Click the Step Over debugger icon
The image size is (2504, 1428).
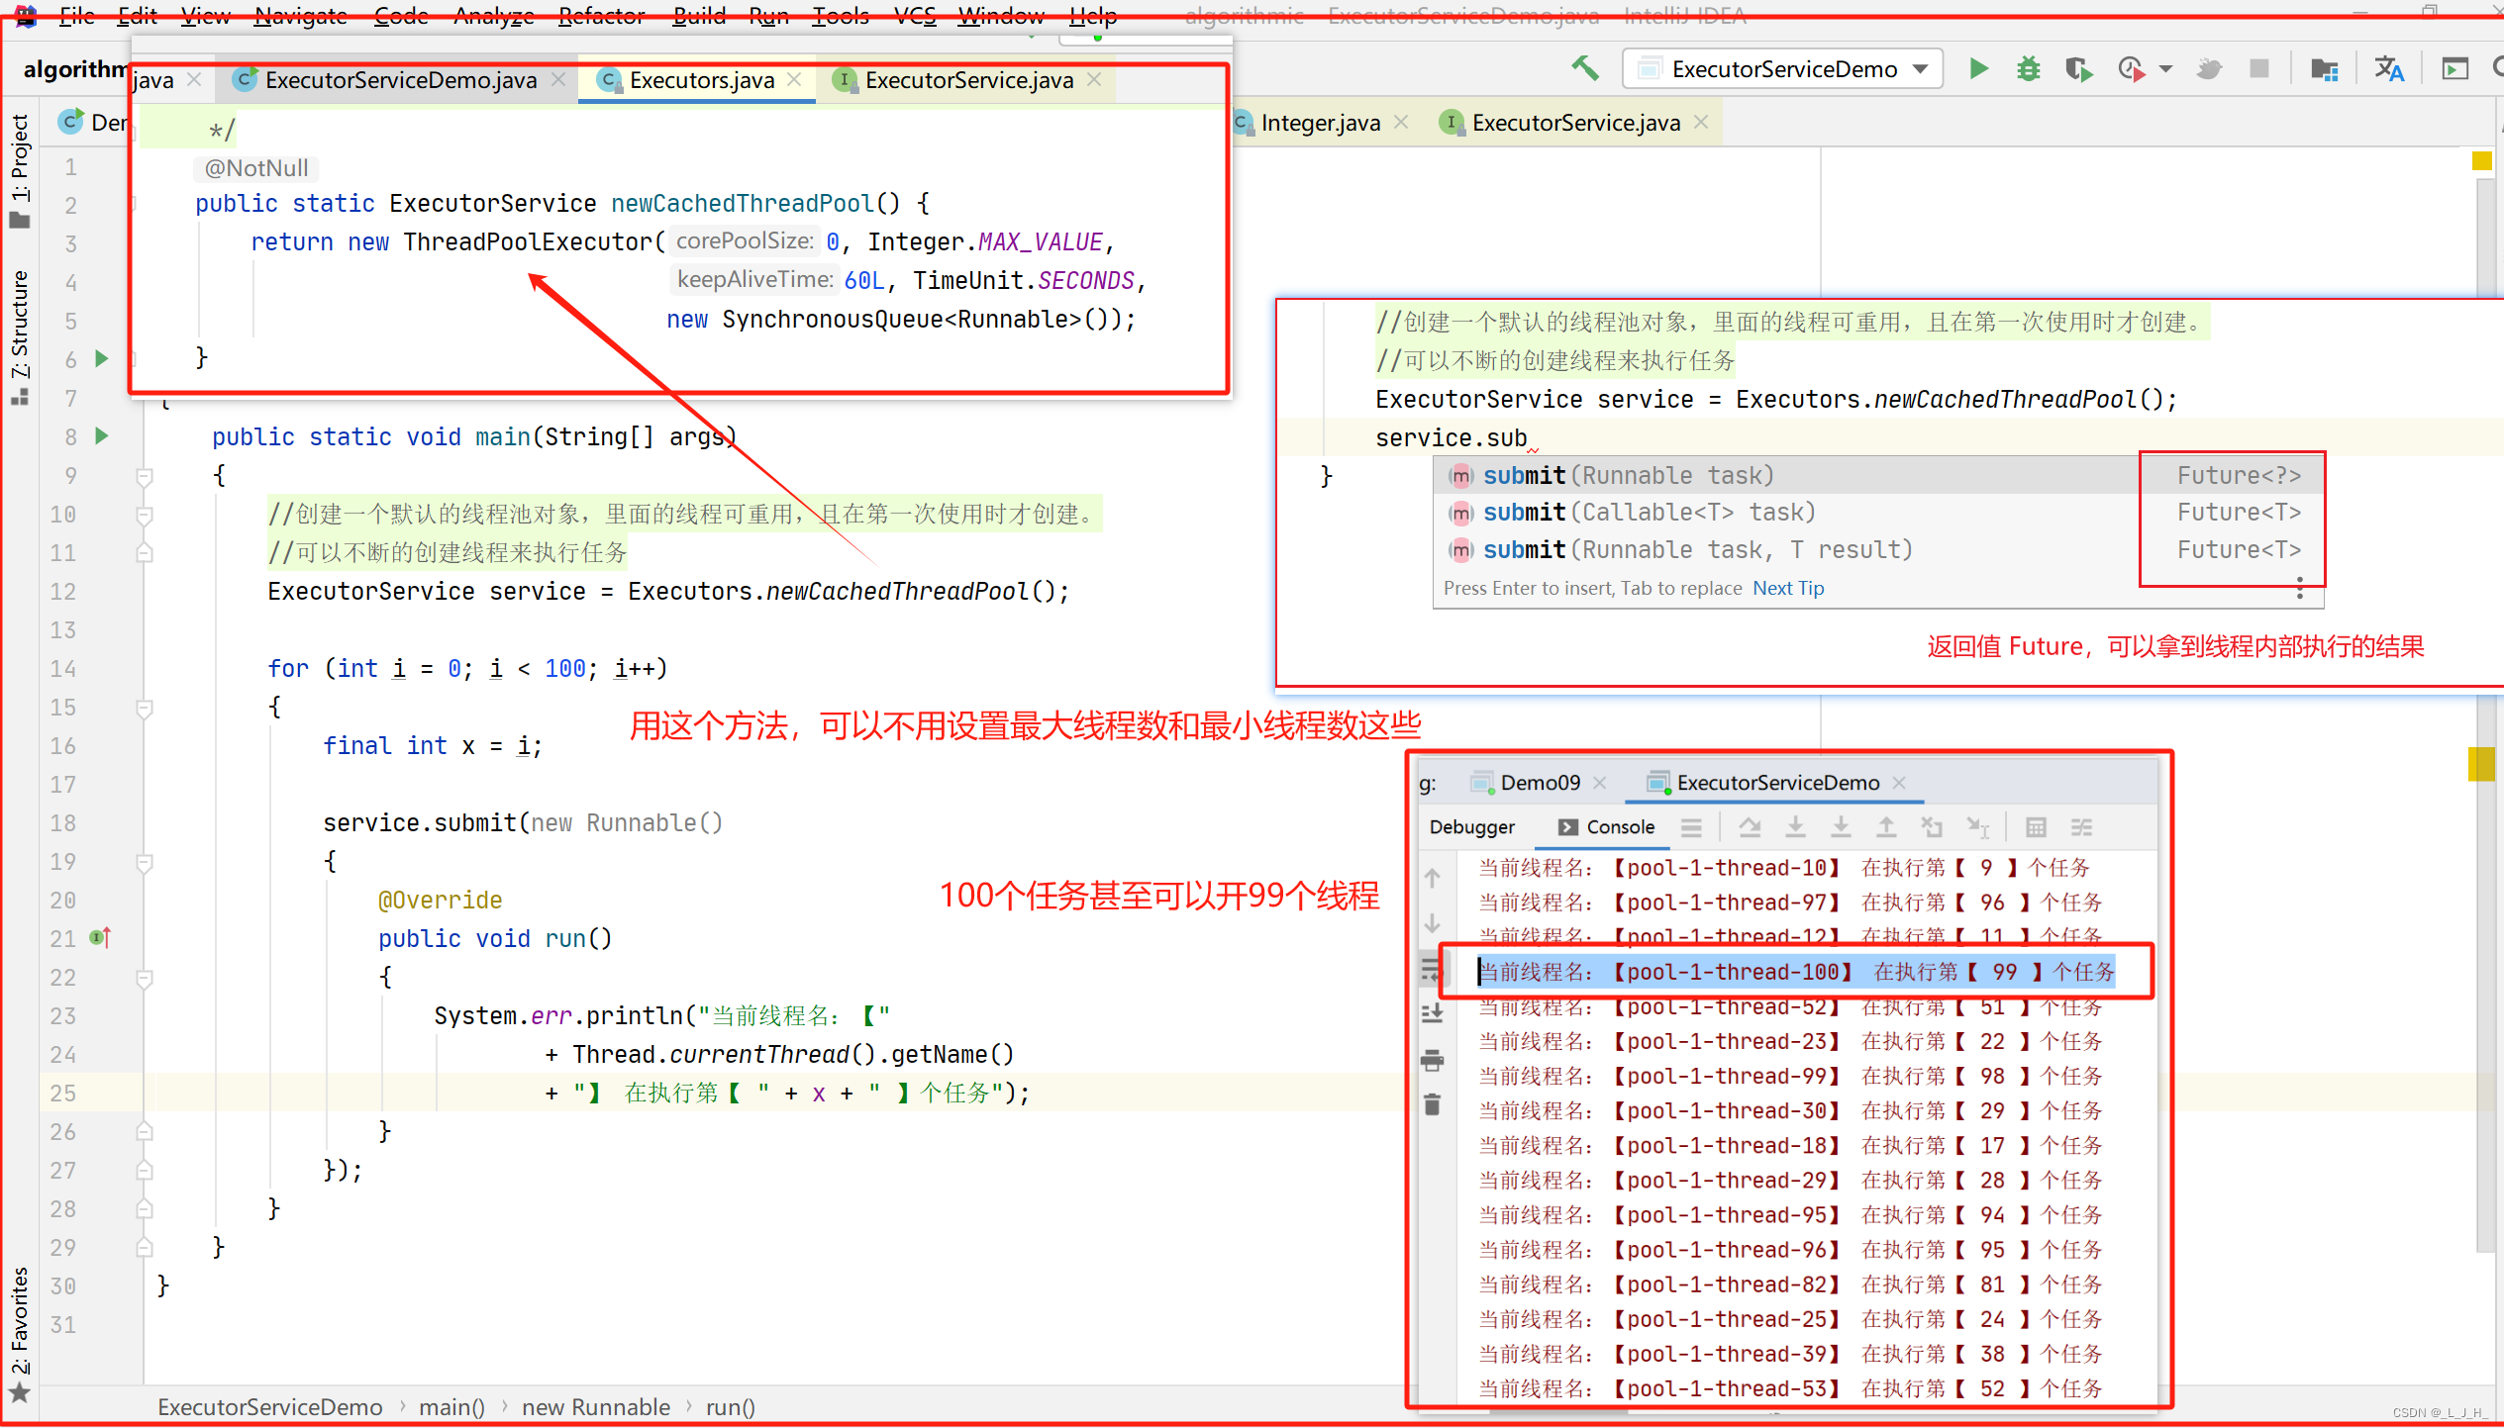1750,827
